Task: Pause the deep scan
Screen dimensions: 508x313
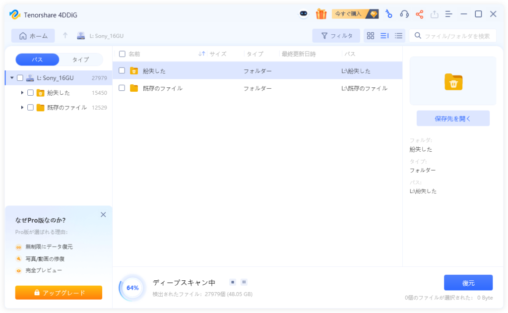Action: click(x=244, y=282)
